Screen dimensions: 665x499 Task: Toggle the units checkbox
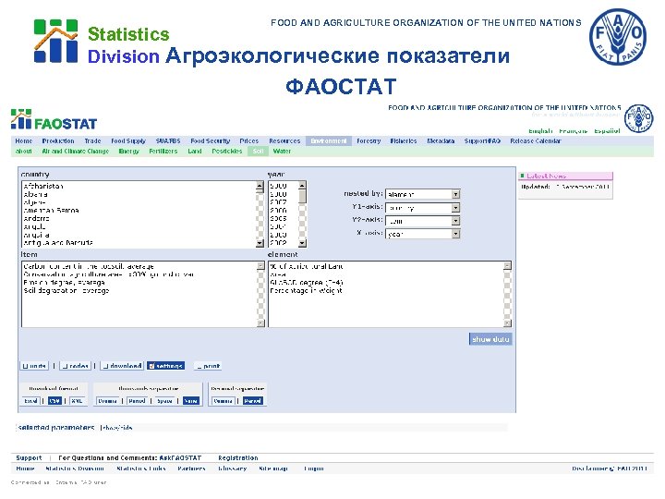click(x=34, y=366)
